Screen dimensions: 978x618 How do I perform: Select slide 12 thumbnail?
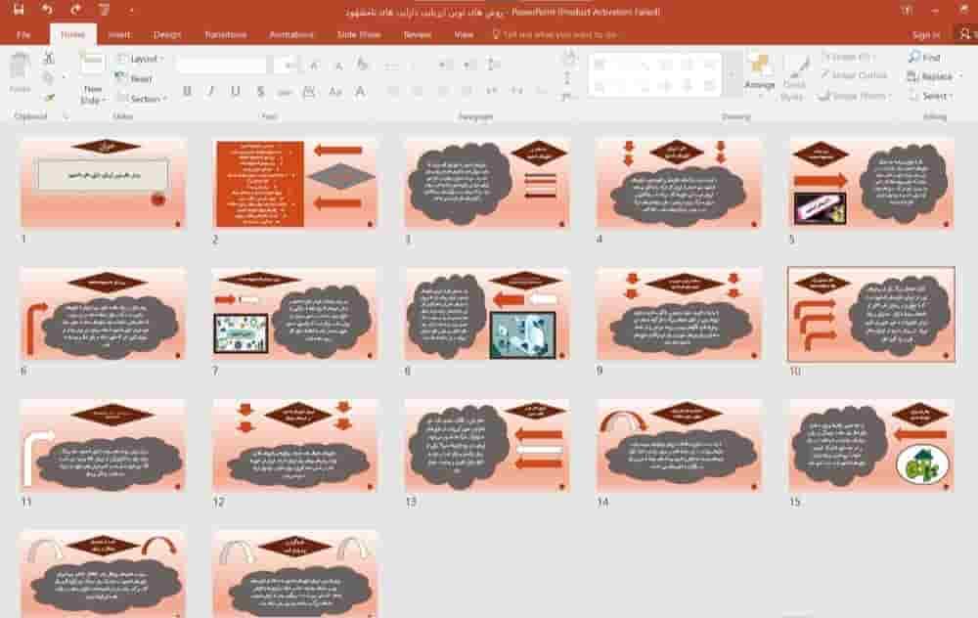click(295, 445)
